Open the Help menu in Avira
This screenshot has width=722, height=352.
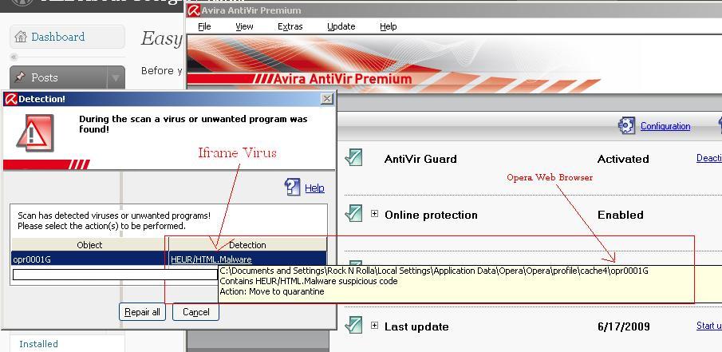pos(389,26)
